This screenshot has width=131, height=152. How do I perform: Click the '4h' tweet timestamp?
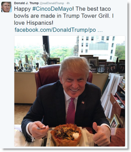point(68,3)
